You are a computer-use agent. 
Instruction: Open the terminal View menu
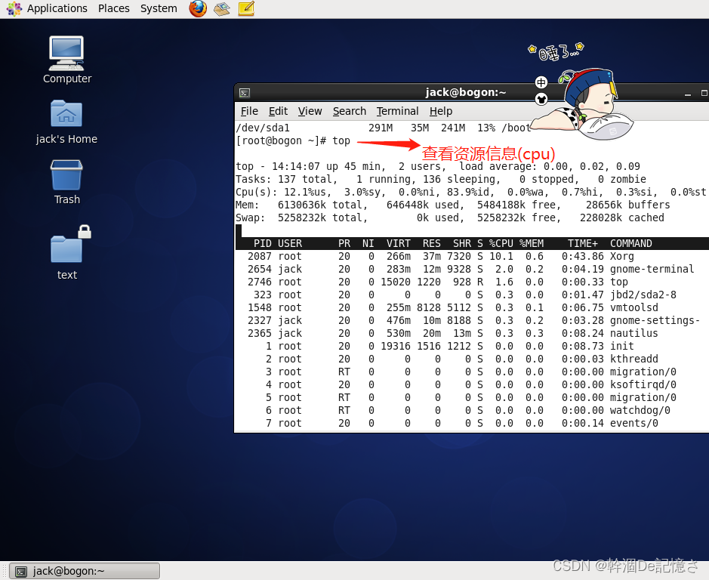point(310,111)
